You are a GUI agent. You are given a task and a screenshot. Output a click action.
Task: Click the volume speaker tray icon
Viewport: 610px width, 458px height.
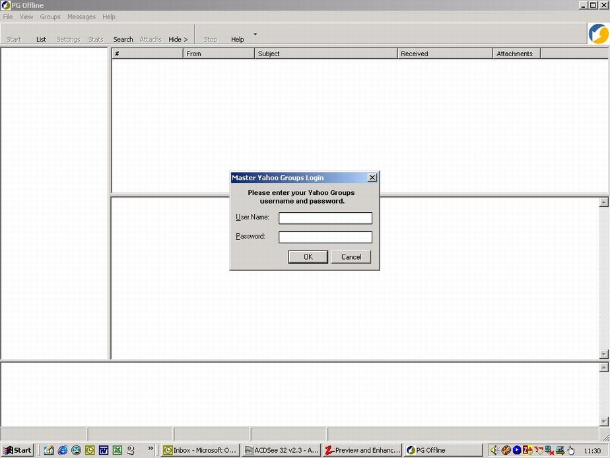494,450
